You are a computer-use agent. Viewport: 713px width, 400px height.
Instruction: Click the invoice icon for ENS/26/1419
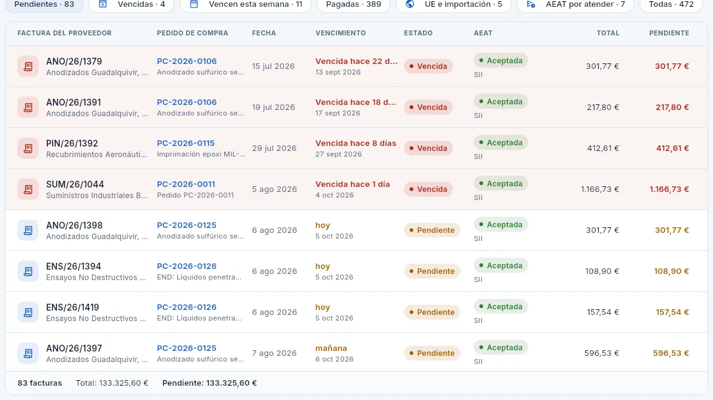(28, 312)
